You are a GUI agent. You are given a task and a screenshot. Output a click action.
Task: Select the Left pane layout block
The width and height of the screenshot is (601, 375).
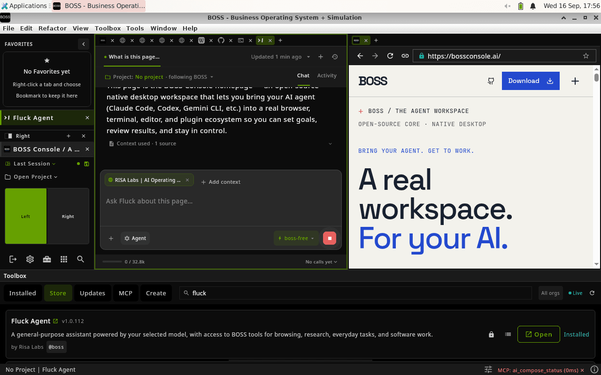pos(26,216)
